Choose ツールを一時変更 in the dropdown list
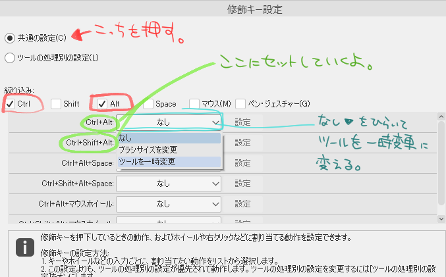 coord(169,162)
